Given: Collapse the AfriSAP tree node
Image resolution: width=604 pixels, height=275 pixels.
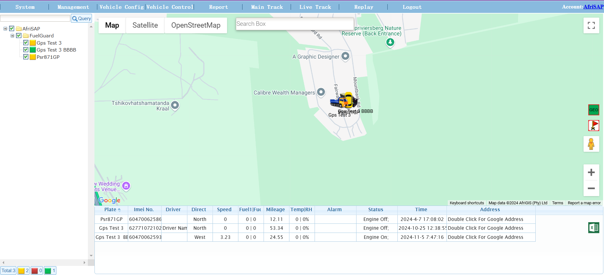Looking at the screenshot, I should (x=5, y=29).
